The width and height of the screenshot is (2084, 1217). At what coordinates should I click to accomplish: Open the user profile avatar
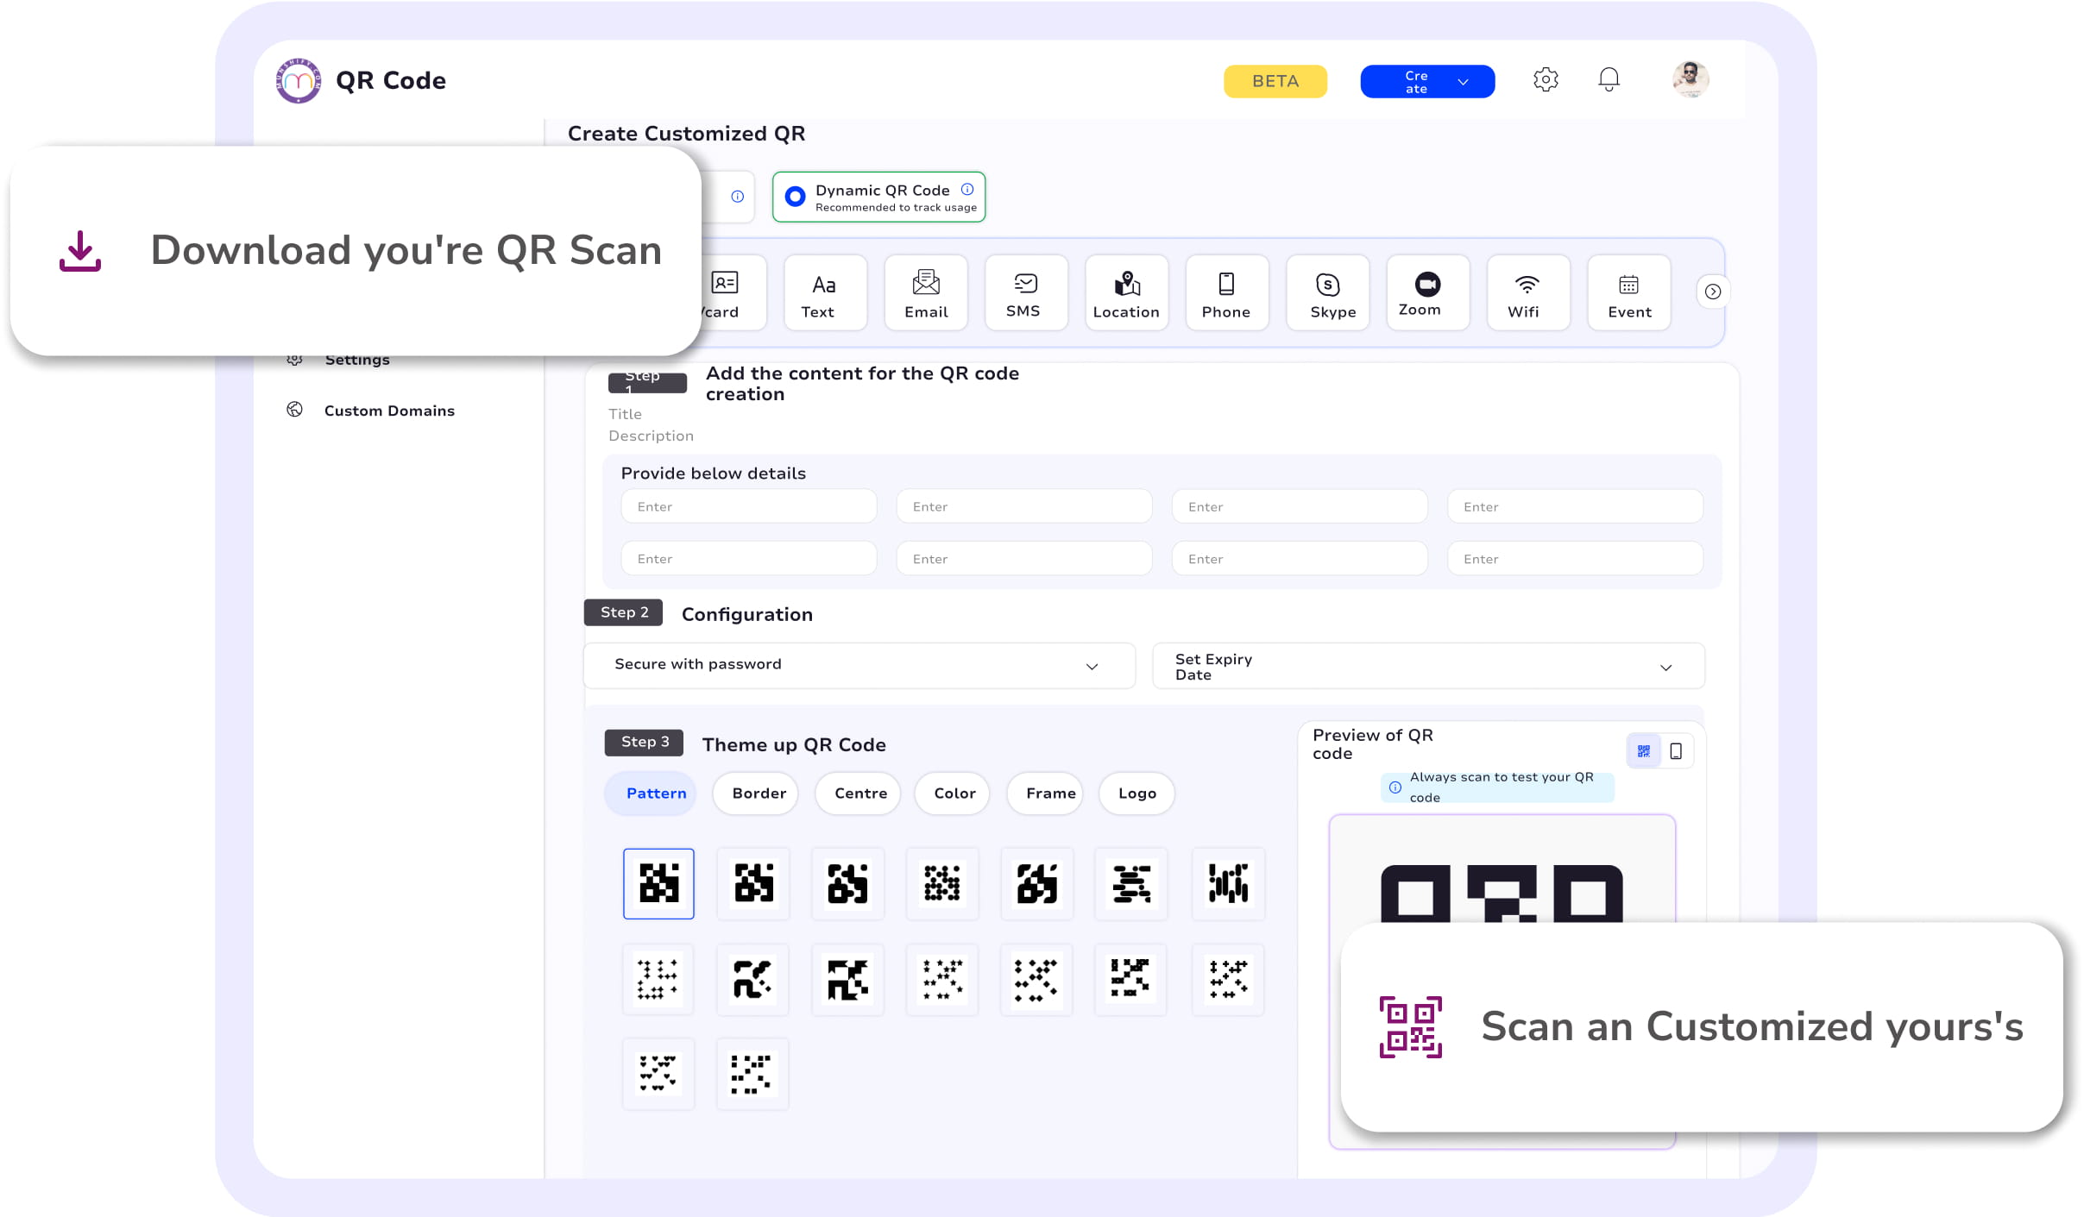1690,79
